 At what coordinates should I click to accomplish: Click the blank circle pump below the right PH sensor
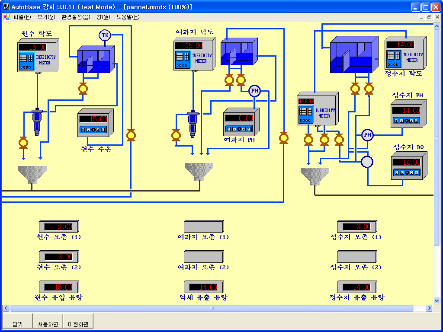(367, 162)
